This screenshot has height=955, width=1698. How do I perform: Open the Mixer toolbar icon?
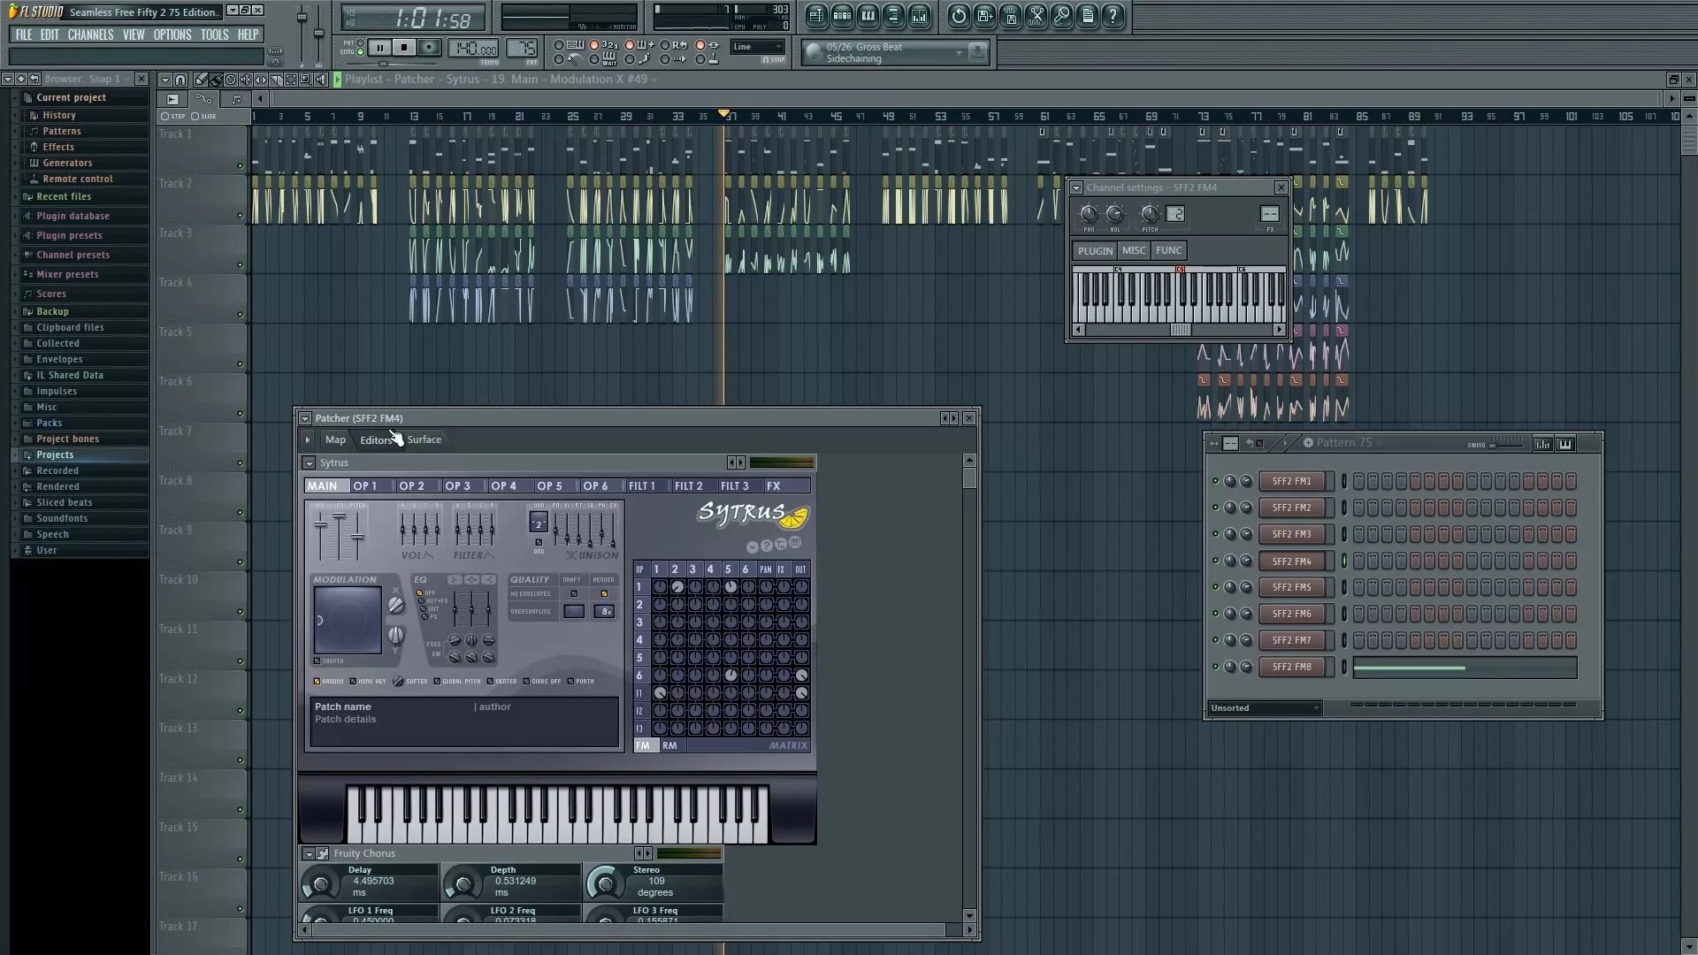[x=919, y=15]
